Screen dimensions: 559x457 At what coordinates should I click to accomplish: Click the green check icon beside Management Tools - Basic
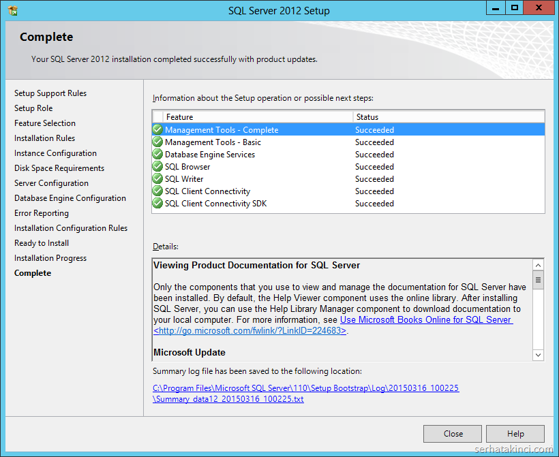pos(157,142)
